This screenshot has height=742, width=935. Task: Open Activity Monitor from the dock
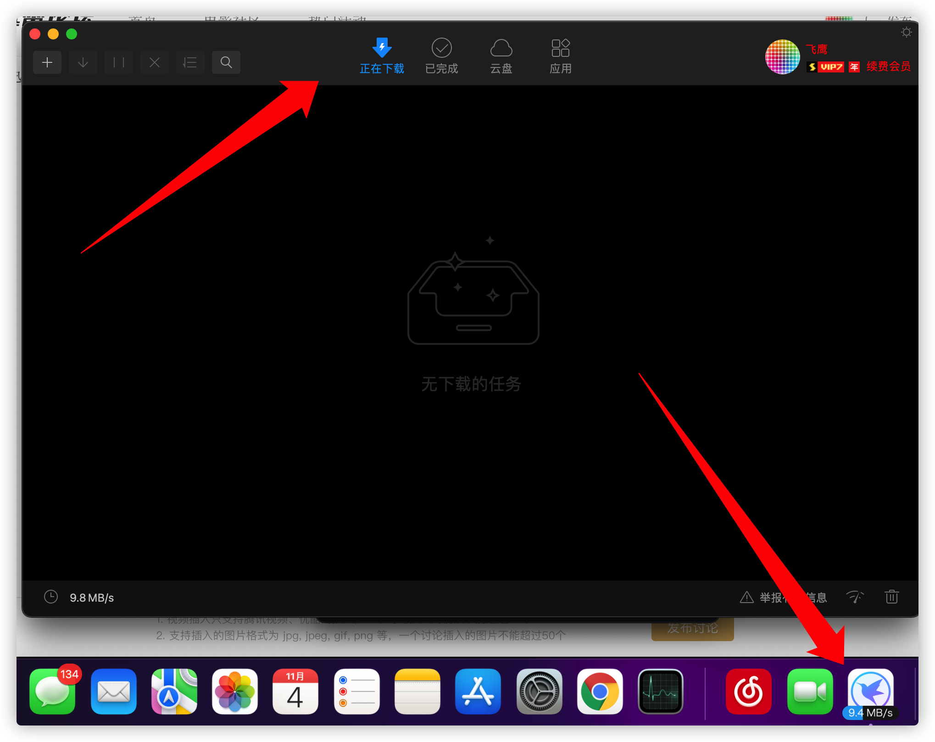(660, 691)
